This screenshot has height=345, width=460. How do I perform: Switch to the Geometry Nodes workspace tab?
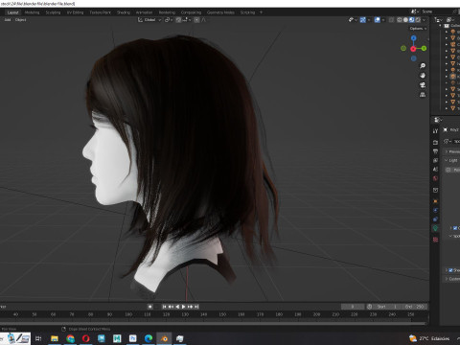pyautogui.click(x=220, y=12)
